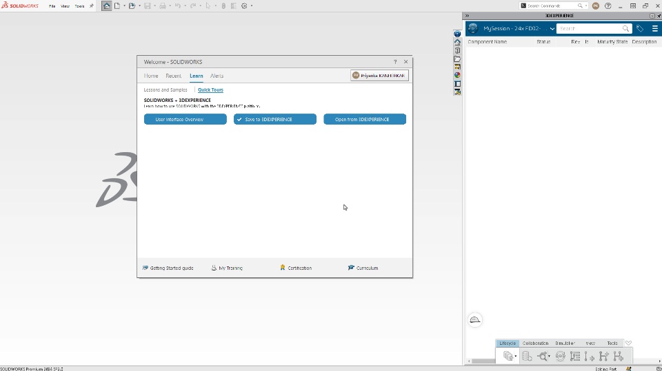Viewport: 662px width, 371px height.
Task: Start the User Interface Overview tour
Action: (x=185, y=119)
